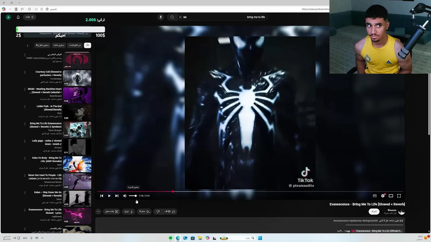This screenshot has height=242, width=431.
Task: Select the 'Similar content' filter chip
Action: point(59,45)
